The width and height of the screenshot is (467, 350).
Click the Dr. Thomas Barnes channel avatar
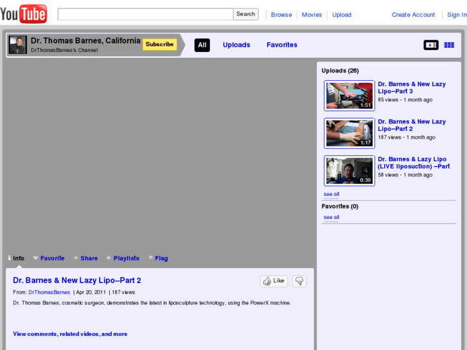[x=17, y=45]
